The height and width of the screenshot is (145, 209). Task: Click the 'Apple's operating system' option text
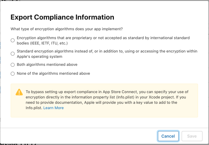tap(40, 57)
